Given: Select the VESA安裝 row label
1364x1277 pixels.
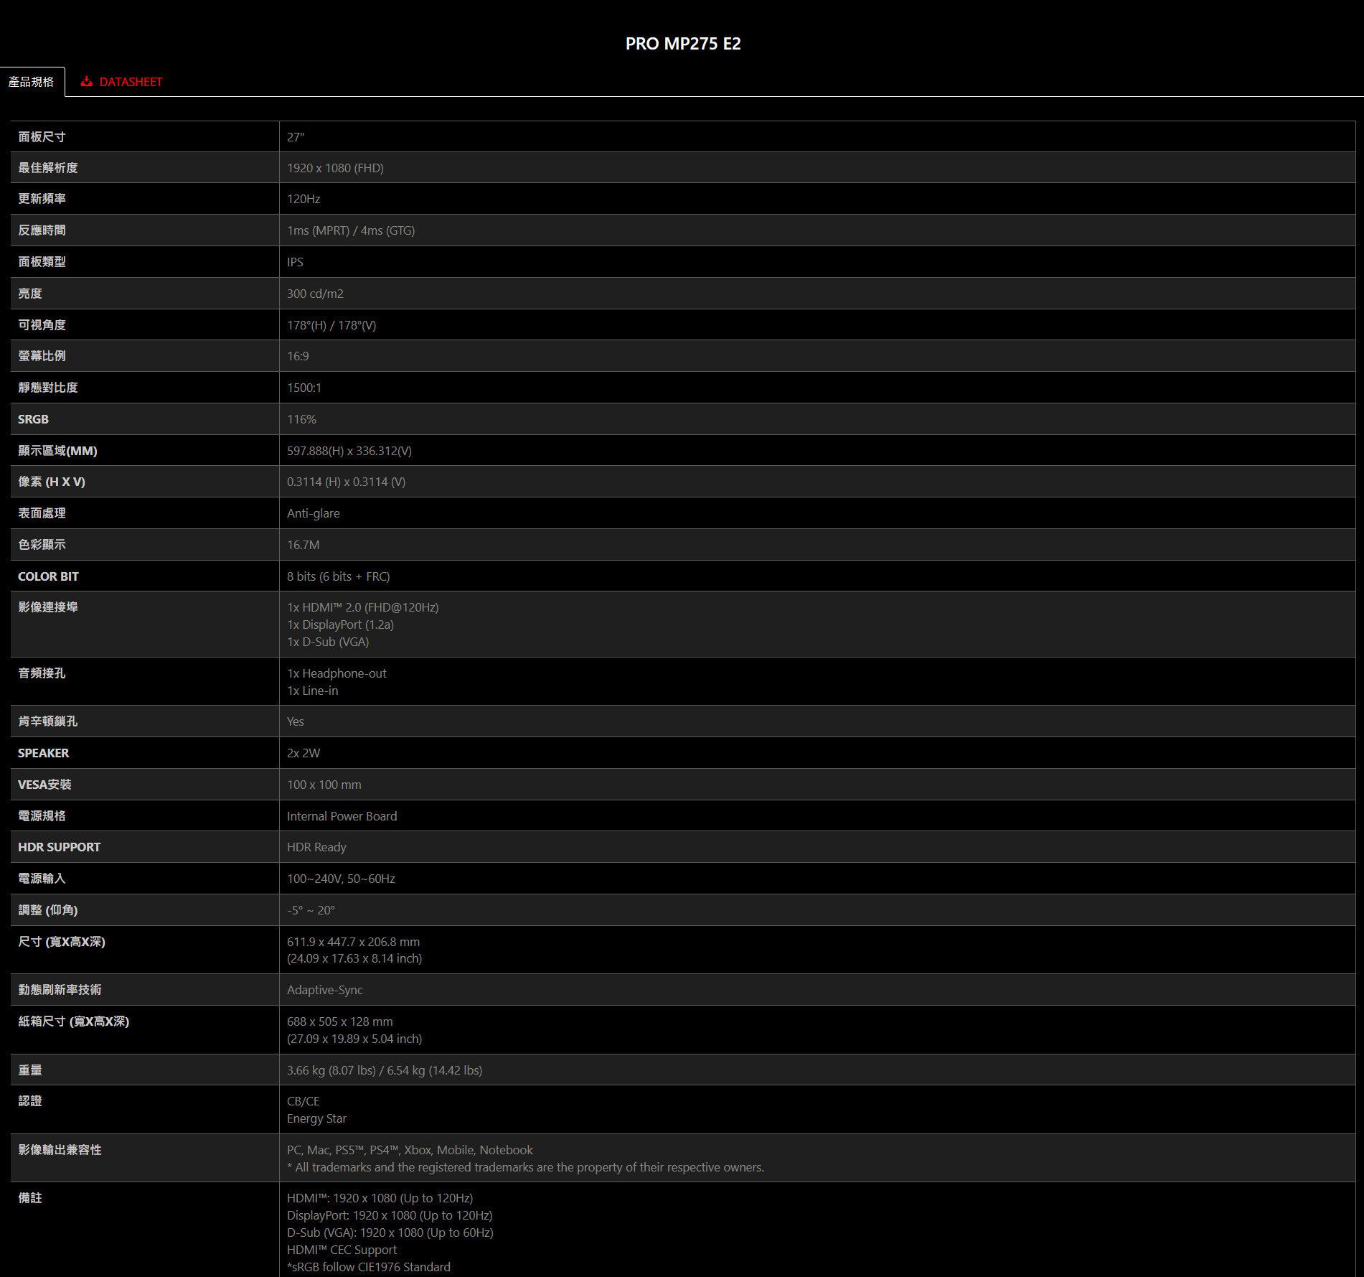Looking at the screenshot, I should tap(44, 785).
